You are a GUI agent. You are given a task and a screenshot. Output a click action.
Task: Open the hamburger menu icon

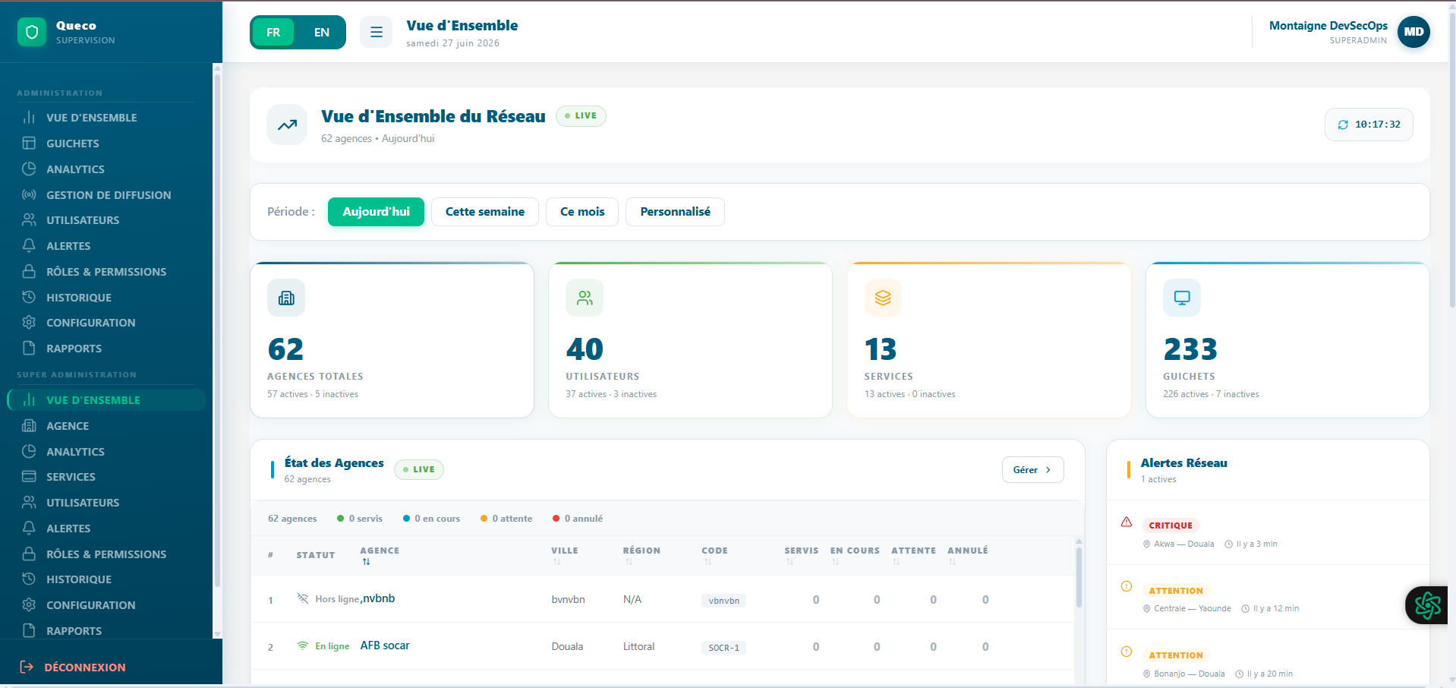click(x=376, y=32)
